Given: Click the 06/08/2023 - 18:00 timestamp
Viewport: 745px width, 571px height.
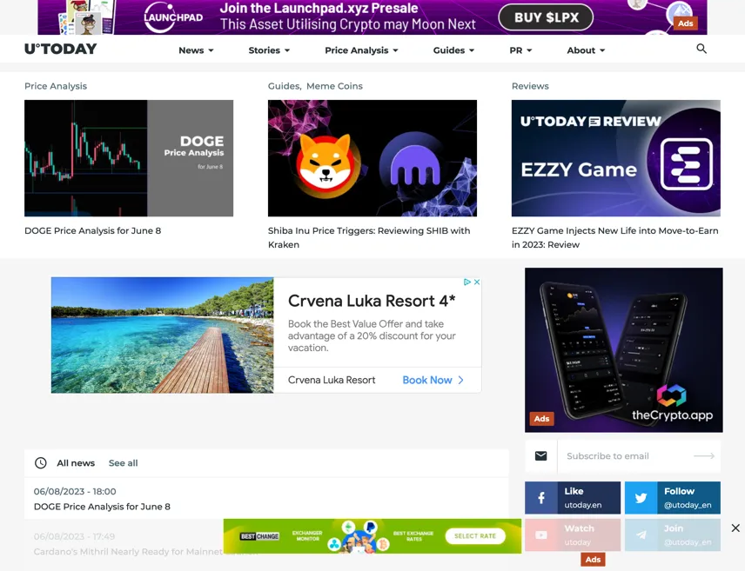Looking at the screenshot, I should tap(75, 491).
